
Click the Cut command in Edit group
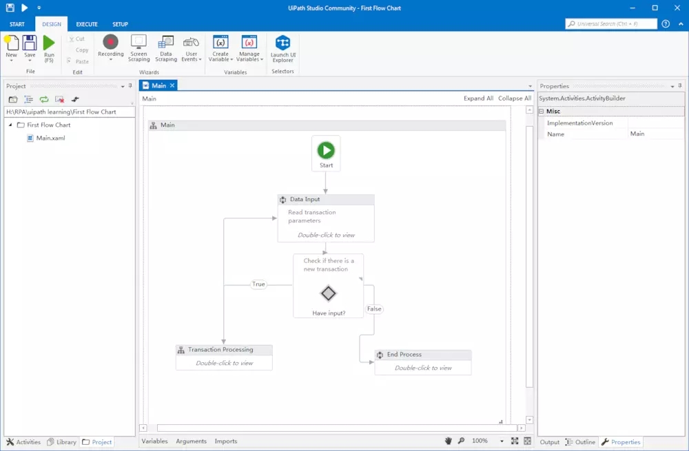(77, 39)
